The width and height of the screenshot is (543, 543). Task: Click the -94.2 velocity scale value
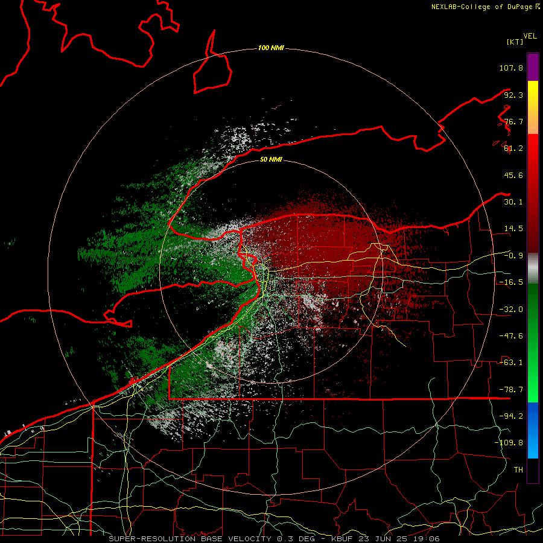511,416
